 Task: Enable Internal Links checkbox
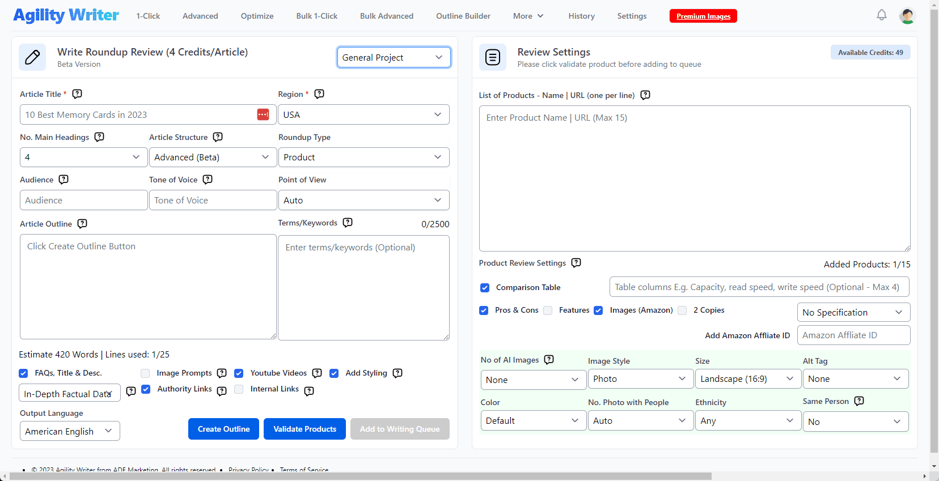239,389
